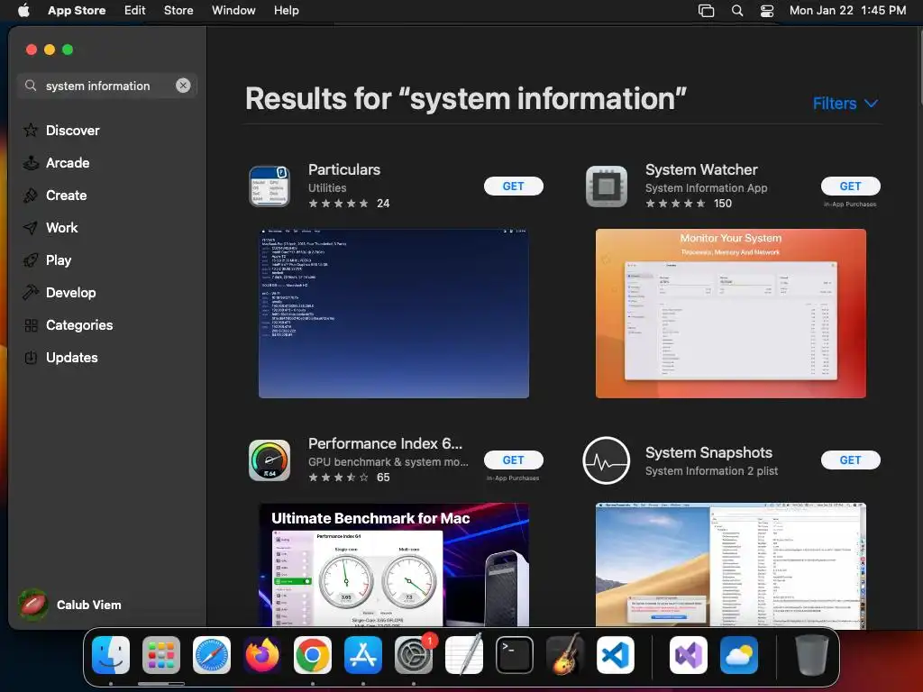The height and width of the screenshot is (692, 923).
Task: Open Control Center in menu bar
Action: [767, 10]
